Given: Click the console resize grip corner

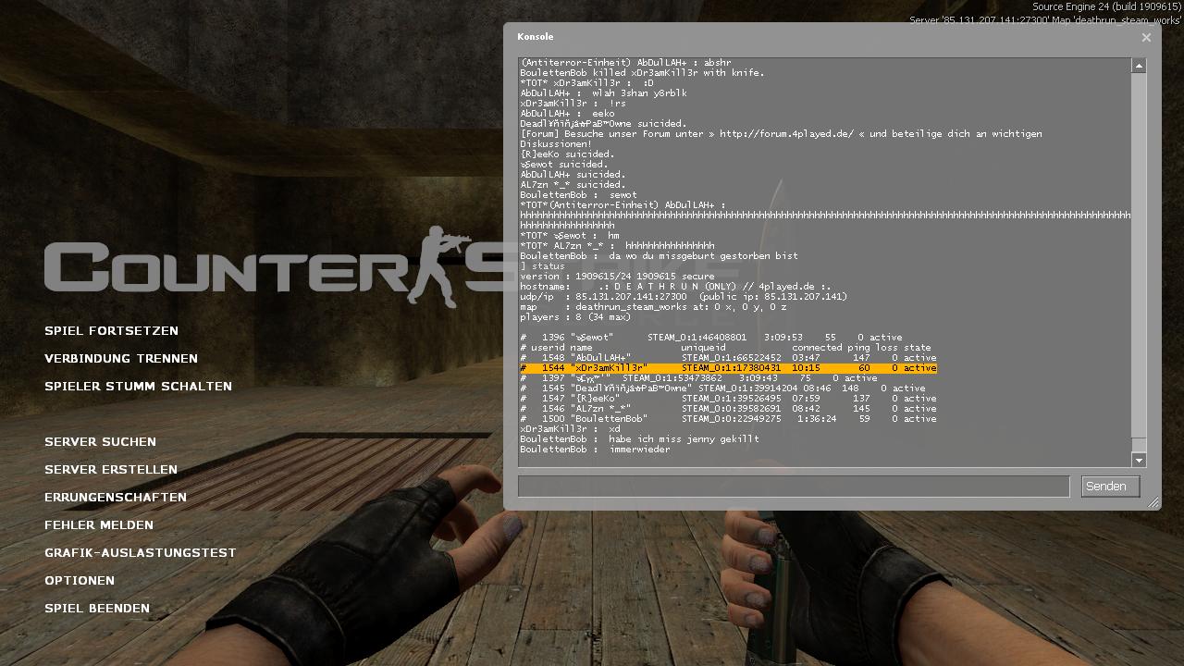Looking at the screenshot, I should tap(1153, 502).
